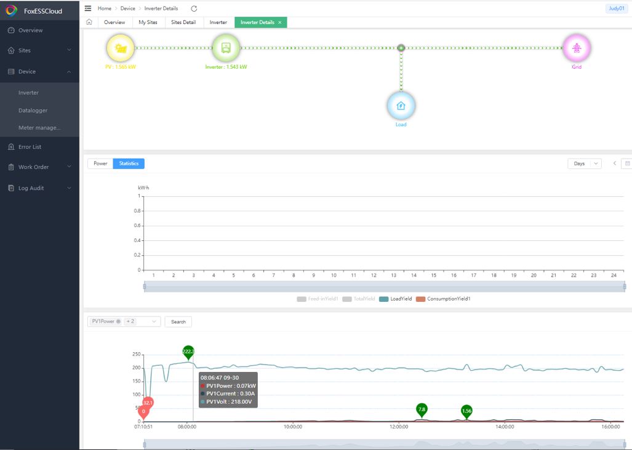Click the home icon tab

[89, 22]
